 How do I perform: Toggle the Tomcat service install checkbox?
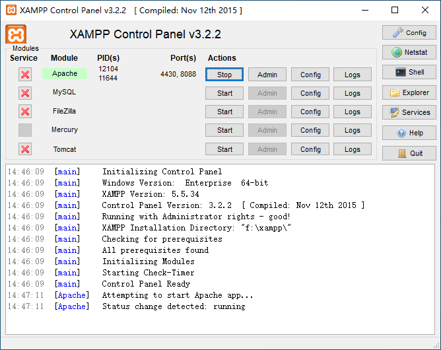25,149
